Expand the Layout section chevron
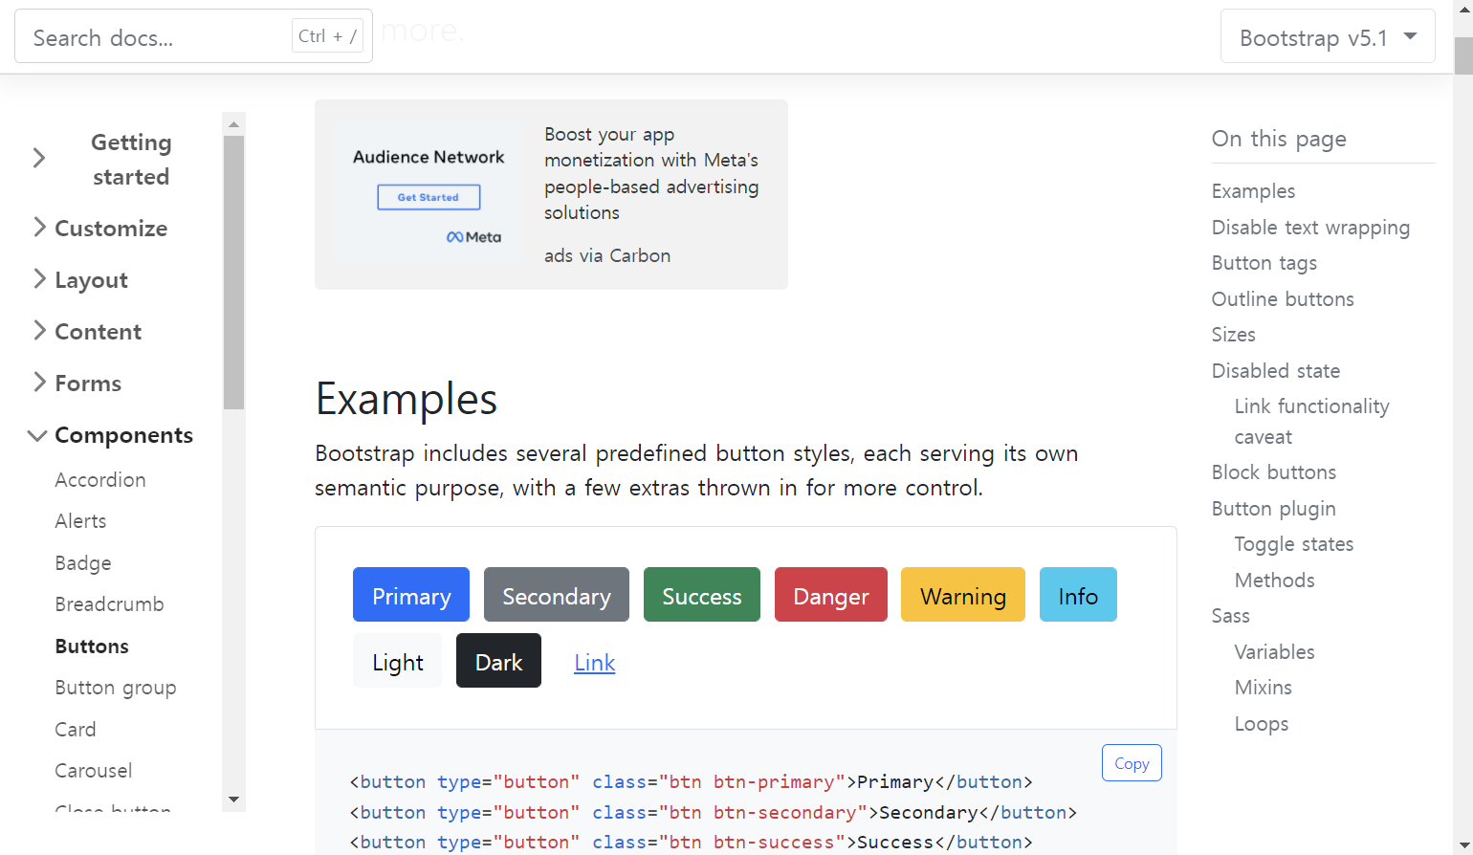 point(39,279)
